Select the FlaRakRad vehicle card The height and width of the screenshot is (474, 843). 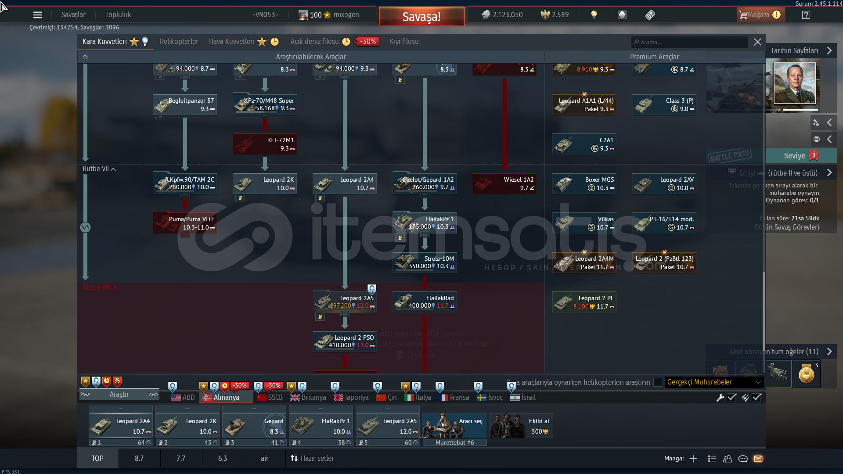(x=425, y=302)
